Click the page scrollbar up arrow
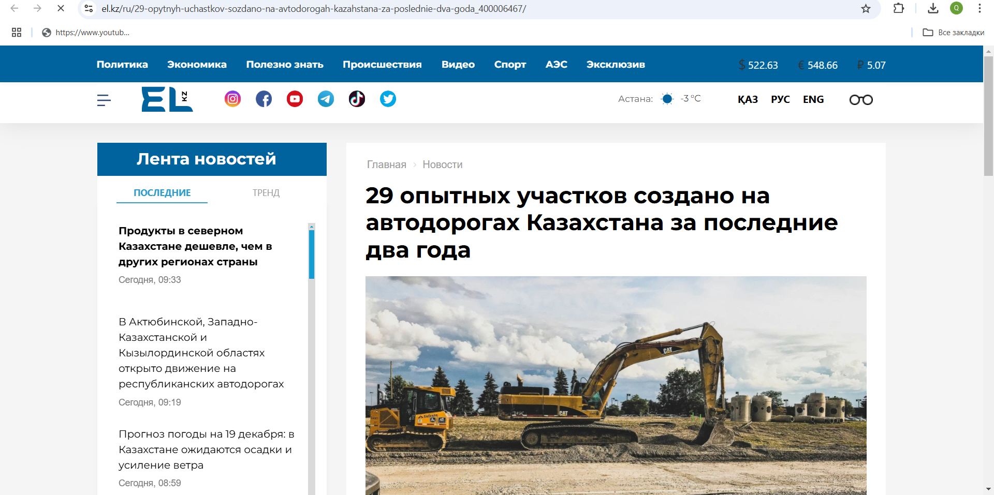The height and width of the screenshot is (495, 994). [988, 51]
